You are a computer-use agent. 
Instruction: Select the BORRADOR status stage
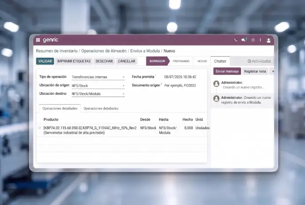[157, 61]
